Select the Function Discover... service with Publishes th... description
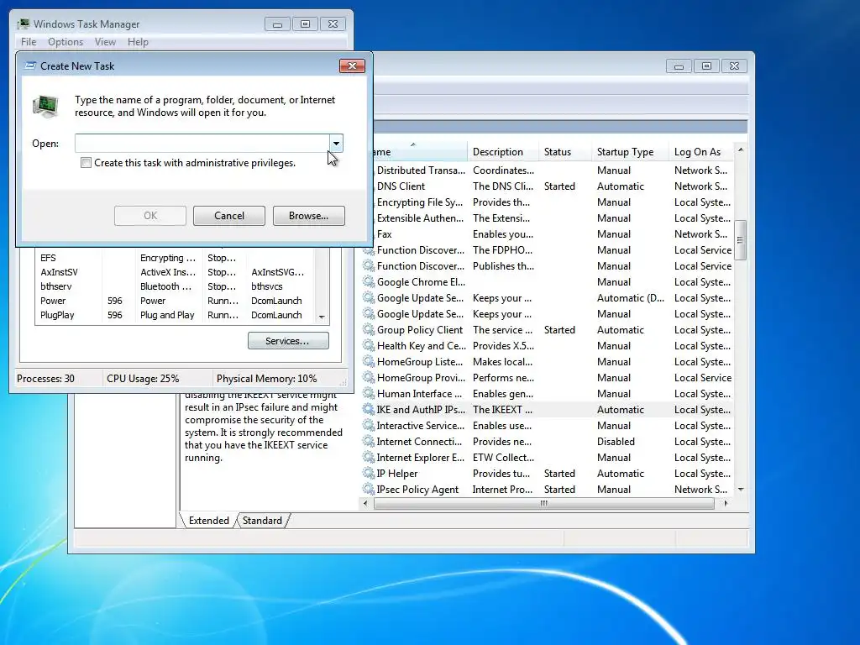Viewport: 860px width, 645px height. pos(547,265)
